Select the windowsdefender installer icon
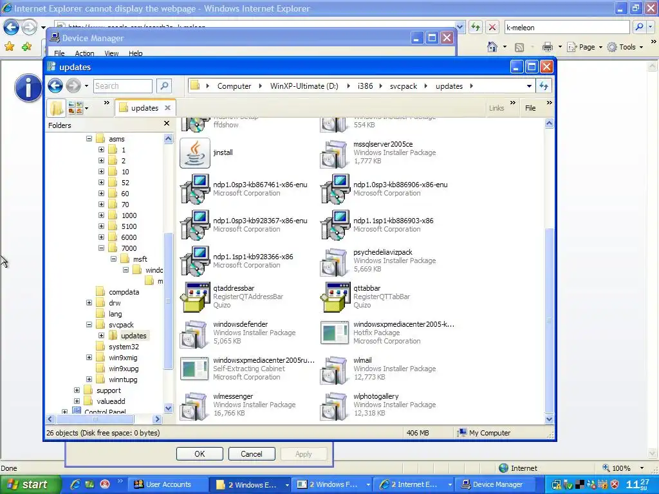Image resolution: width=659 pixels, height=494 pixels. pos(194,333)
